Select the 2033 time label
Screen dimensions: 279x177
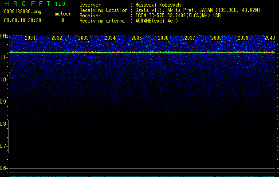pos(83,38)
